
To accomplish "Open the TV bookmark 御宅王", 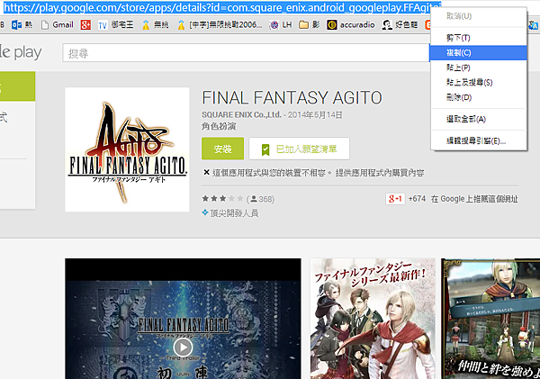I will pyautogui.click(x=116, y=25).
